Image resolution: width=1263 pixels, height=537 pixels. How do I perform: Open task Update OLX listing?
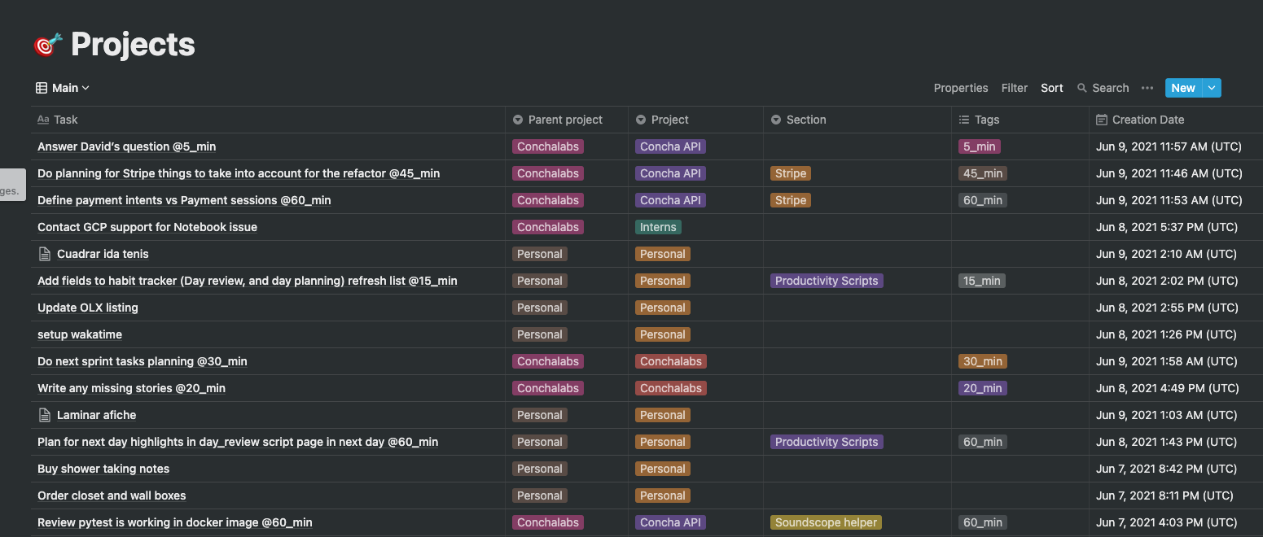[x=88, y=308]
